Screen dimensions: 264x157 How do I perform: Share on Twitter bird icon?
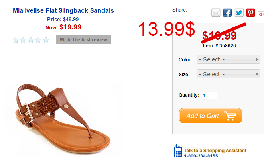point(239,13)
